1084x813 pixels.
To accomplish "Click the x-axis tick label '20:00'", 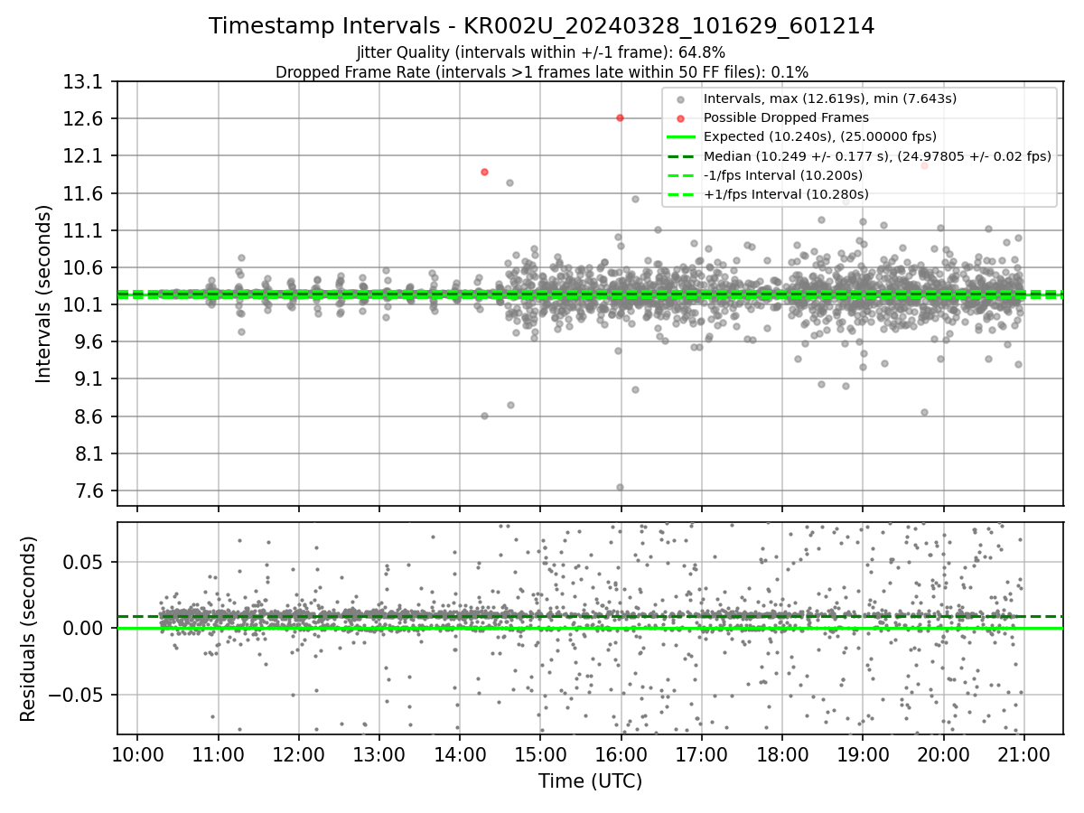I will point(943,755).
